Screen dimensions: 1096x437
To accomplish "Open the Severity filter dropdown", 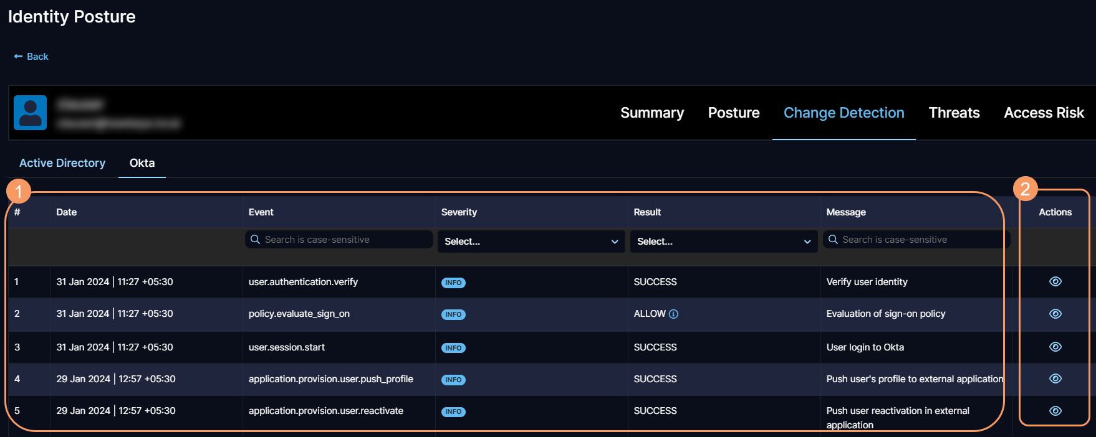I will point(531,242).
